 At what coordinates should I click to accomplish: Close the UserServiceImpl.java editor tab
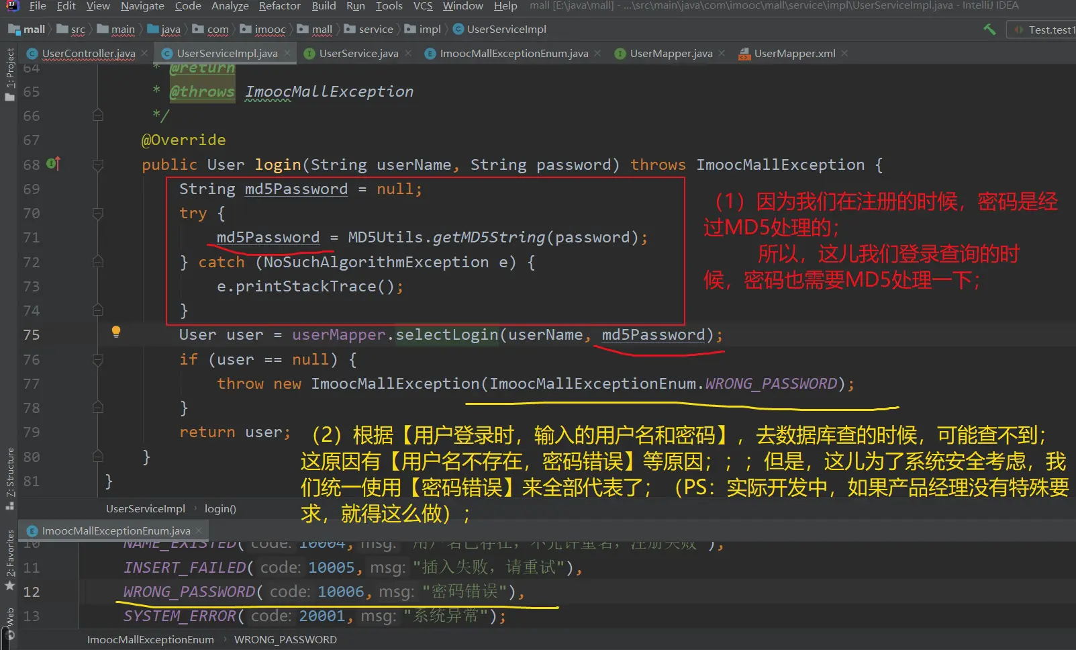coord(287,53)
